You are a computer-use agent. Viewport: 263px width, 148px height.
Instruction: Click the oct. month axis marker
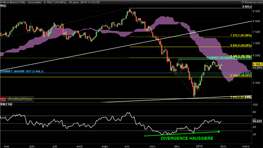click(x=127, y=146)
